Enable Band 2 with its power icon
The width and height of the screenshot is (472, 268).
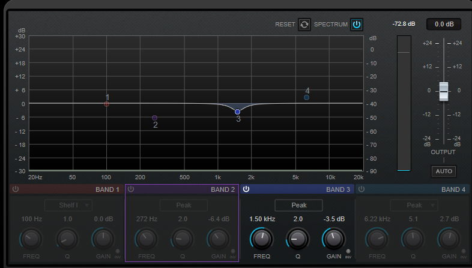(131, 189)
